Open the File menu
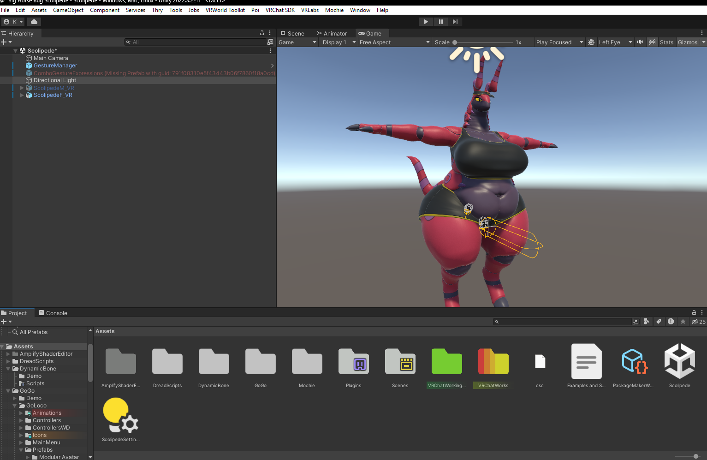 5,10
